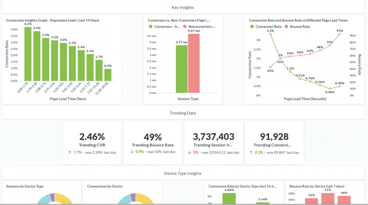368x205 pixels.
Task: Click the Sessions by Device Type title
Action: (x=25, y=186)
